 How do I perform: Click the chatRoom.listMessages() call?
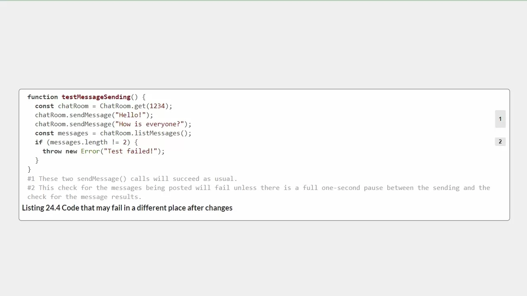coord(146,133)
